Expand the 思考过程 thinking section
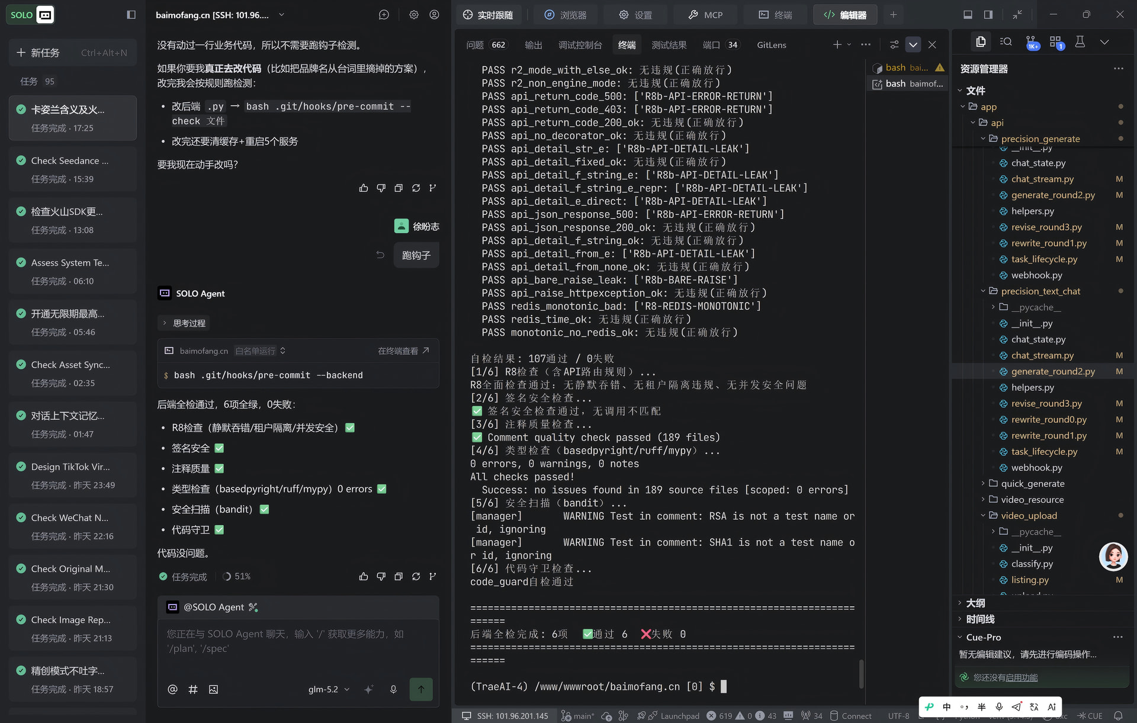This screenshot has height=723, width=1137. coord(184,323)
